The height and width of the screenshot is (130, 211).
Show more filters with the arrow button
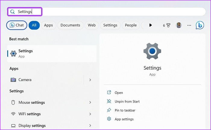point(150,25)
